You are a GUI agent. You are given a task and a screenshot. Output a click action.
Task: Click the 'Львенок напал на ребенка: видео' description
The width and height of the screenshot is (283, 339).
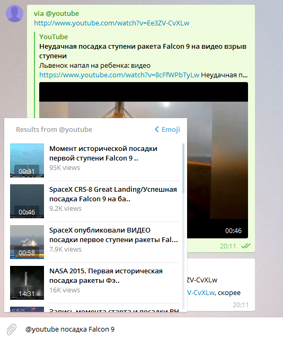(95, 66)
